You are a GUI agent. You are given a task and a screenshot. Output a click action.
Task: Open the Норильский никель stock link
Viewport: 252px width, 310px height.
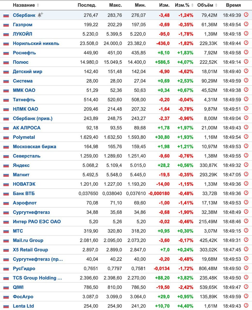(36, 43)
